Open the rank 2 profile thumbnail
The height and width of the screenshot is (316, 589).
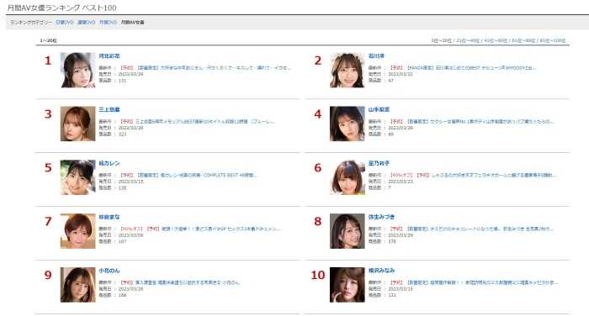[x=347, y=71]
